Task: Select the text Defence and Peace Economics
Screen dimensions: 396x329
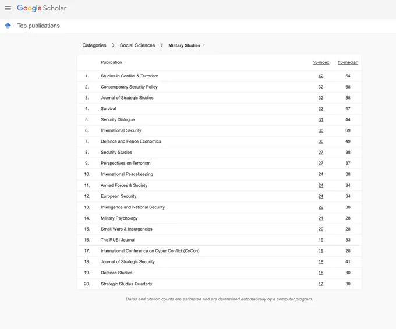Action: 131,141
